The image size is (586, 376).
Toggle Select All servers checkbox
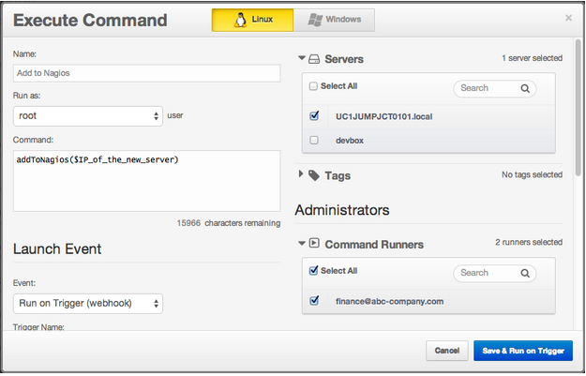(x=314, y=86)
